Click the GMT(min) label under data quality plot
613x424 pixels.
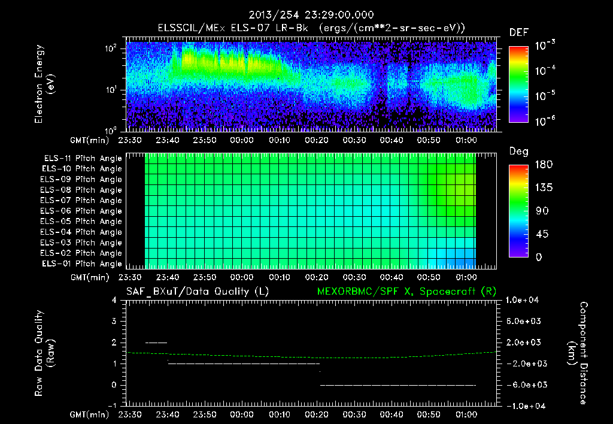coord(90,414)
